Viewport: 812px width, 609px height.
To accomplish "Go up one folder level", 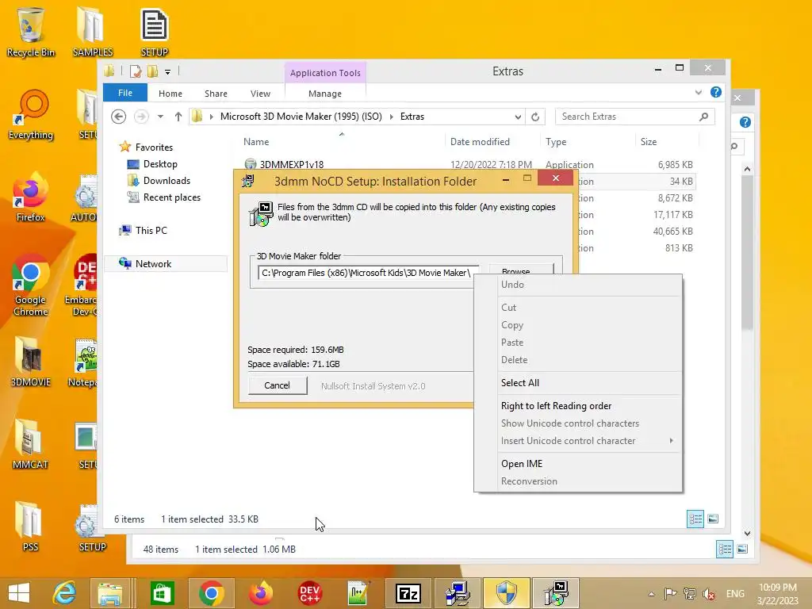I will point(178,117).
